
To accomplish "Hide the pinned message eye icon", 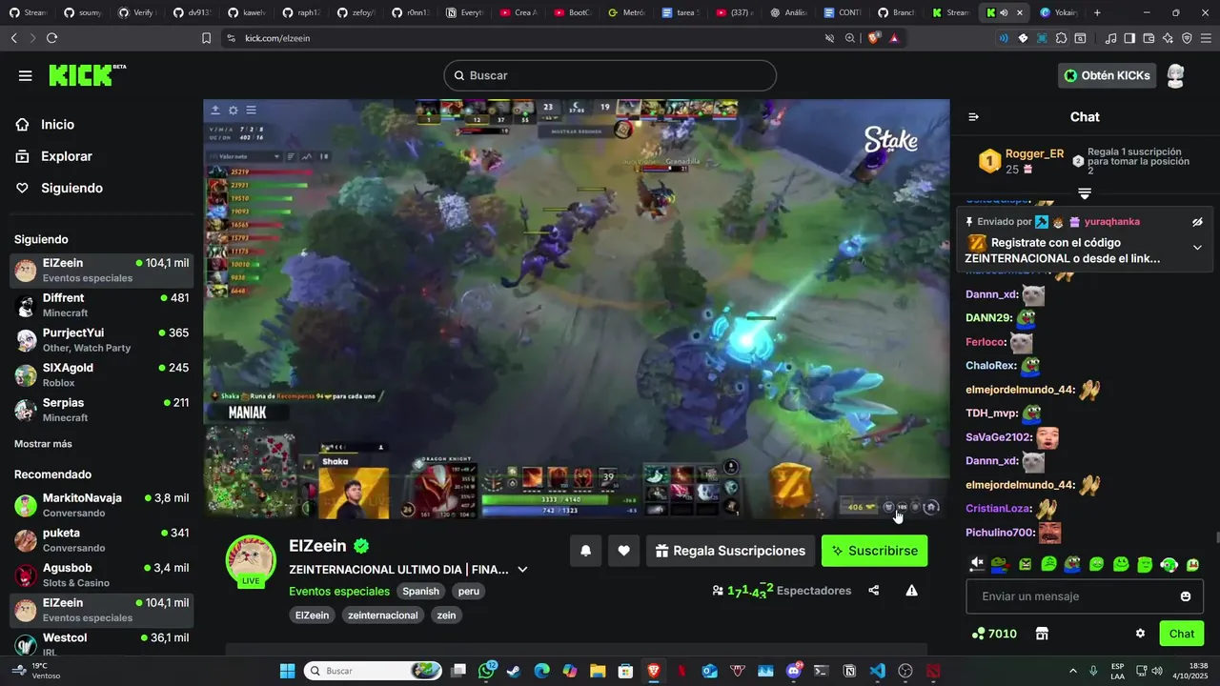I will point(1197,222).
